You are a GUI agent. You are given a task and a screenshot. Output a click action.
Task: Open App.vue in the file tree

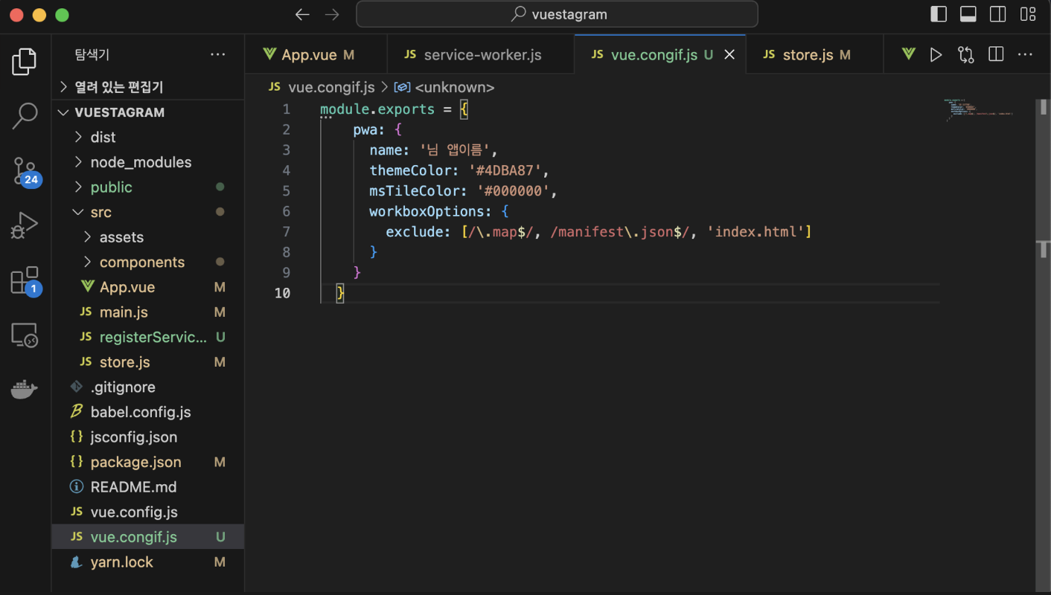[148, 287]
